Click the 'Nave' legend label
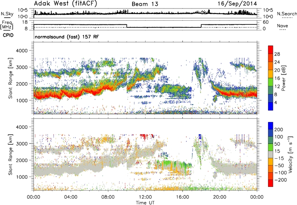Viewport: 297px width, 205px height. 283,26
